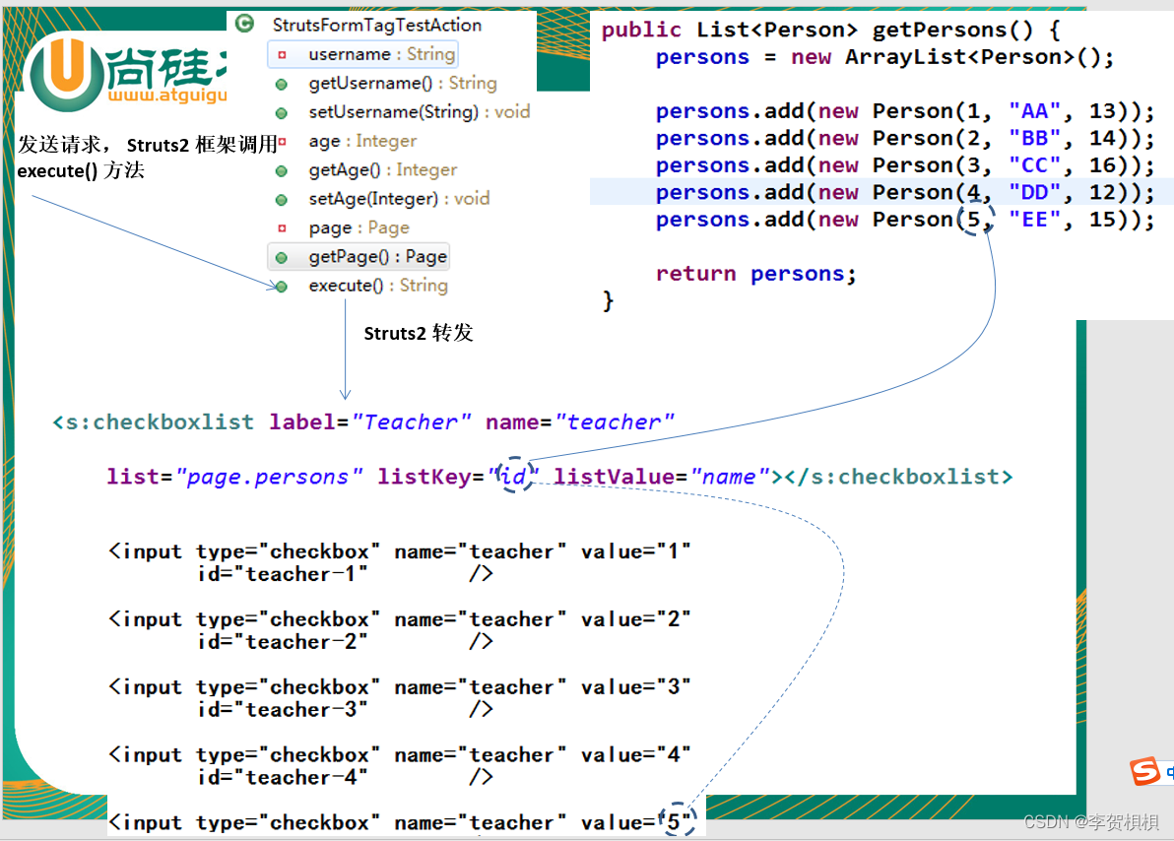Click the atguigu U logo

point(66,73)
